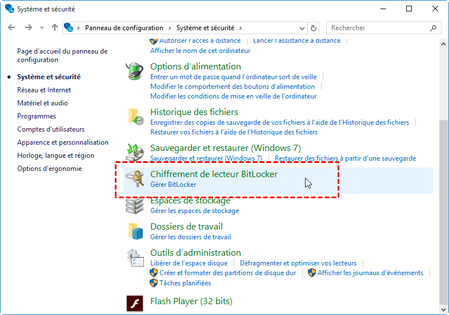Viewport: 449px width, 315px height.
Task: Click the Control Panel icon in address bar
Action: [69, 28]
